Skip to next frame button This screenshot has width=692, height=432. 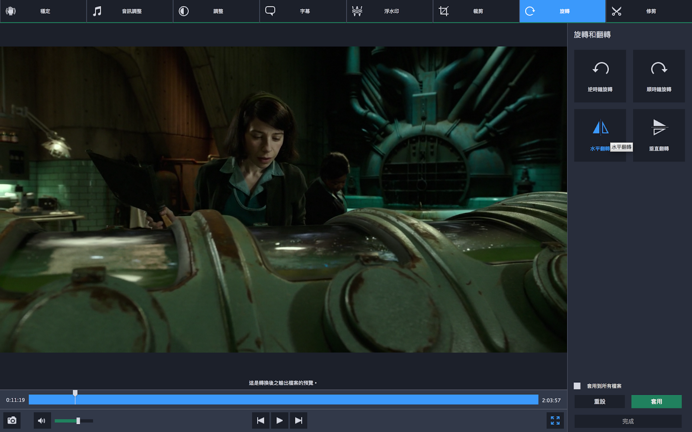[x=298, y=420]
